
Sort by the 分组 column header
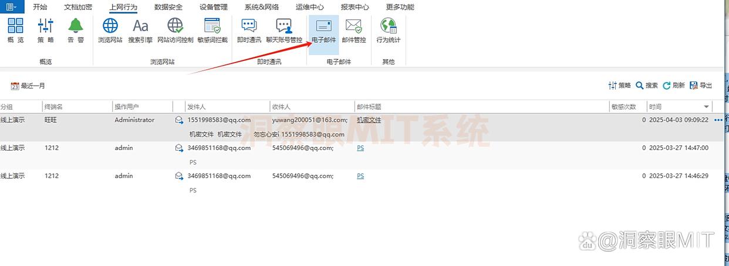point(6,107)
